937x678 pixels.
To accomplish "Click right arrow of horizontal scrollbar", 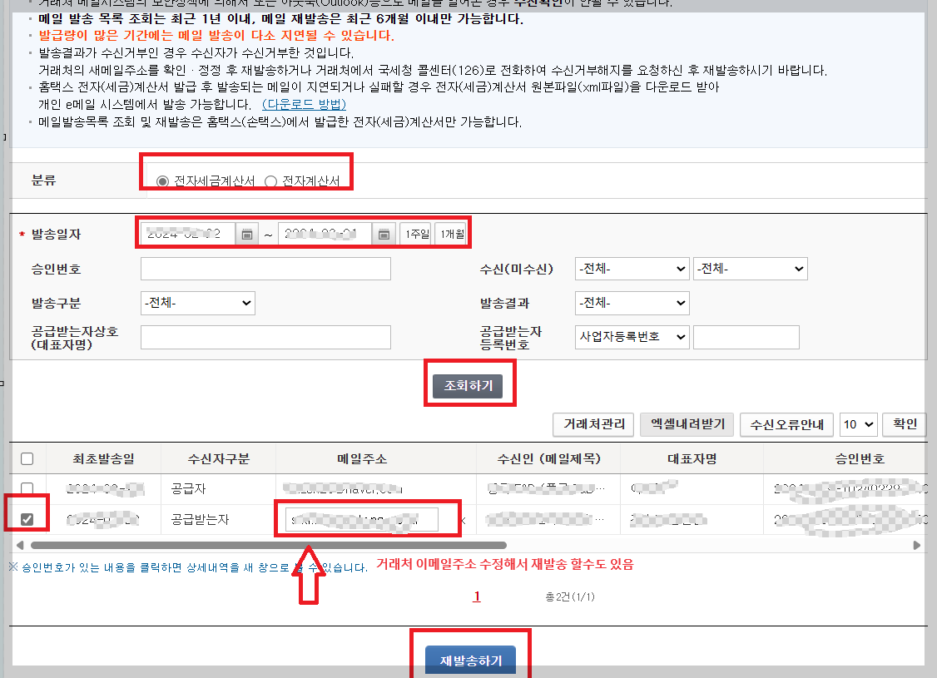I will 917,546.
